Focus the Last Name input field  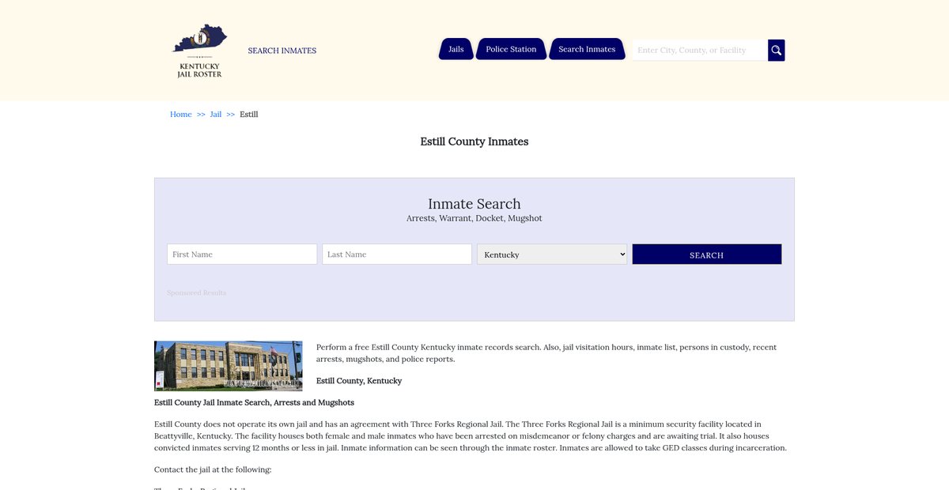click(x=397, y=254)
